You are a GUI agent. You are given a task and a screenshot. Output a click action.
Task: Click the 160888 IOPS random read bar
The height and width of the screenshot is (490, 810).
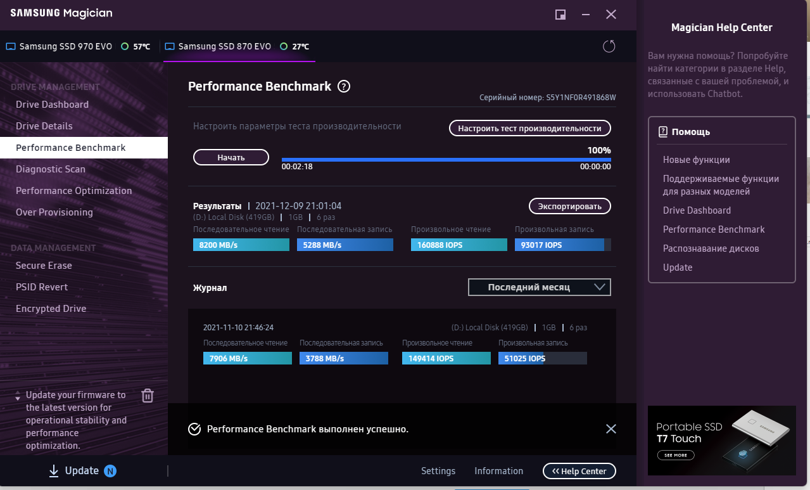[x=459, y=245]
